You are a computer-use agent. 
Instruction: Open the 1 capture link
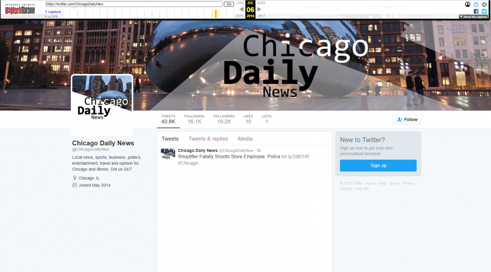coord(53,12)
